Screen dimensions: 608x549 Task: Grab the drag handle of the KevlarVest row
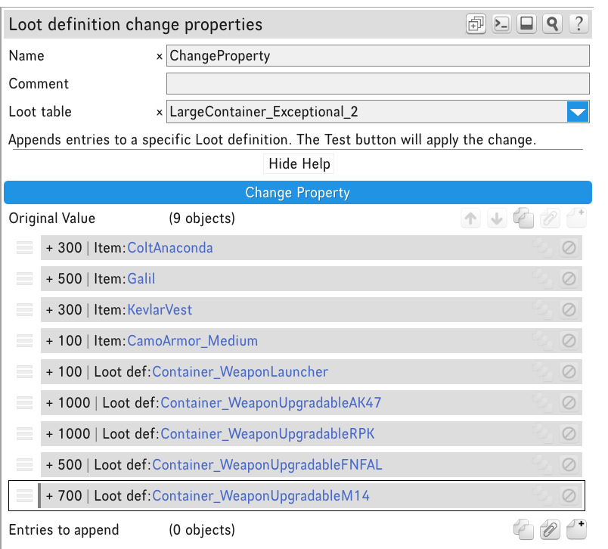click(x=24, y=310)
